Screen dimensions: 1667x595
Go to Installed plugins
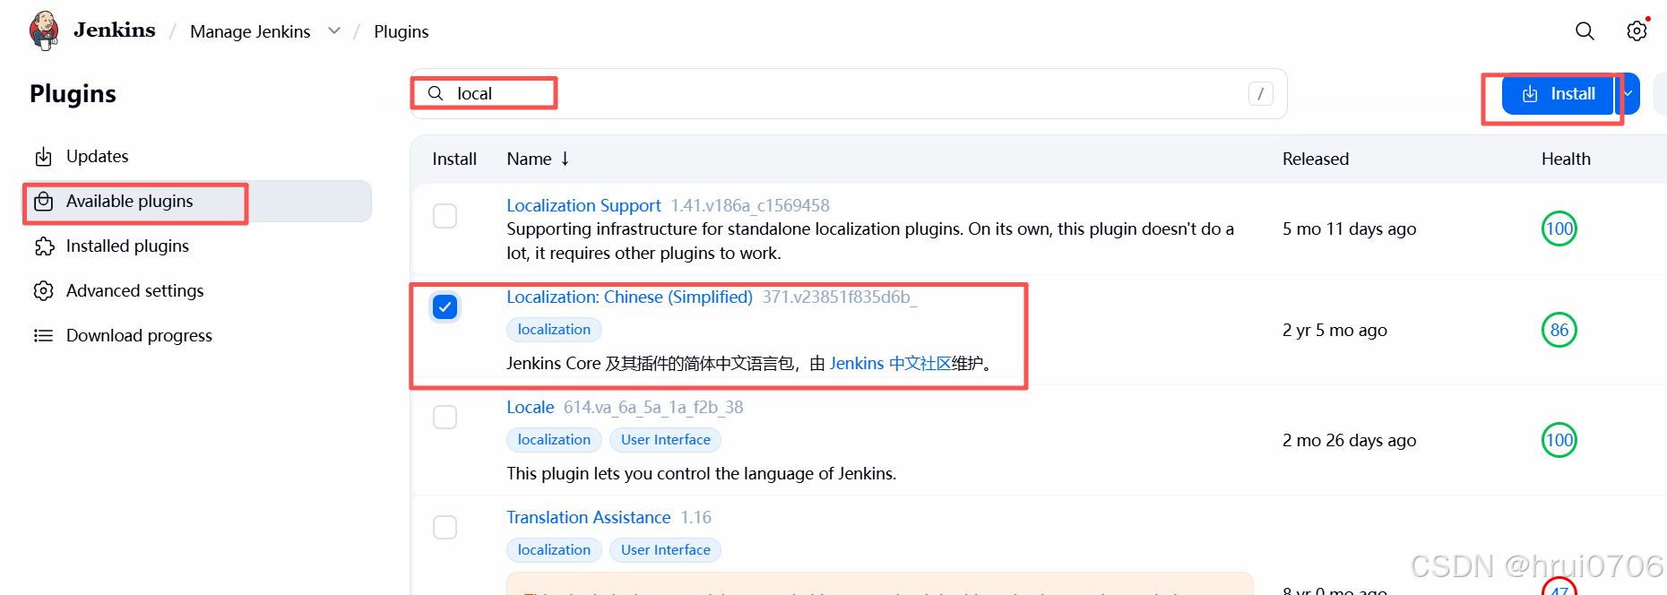coord(197,246)
